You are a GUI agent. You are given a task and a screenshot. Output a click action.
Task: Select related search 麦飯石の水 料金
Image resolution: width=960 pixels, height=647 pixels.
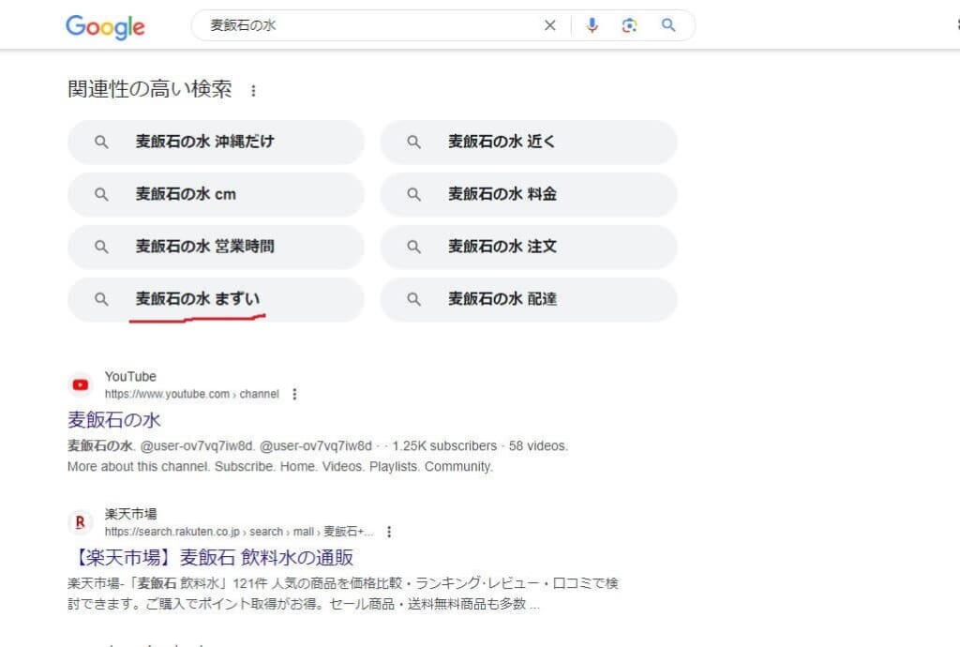pyautogui.click(x=528, y=195)
